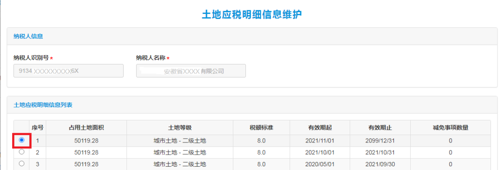Click the 土地应税明细信息列表 section heading
The image size is (504, 170).
pos(43,105)
